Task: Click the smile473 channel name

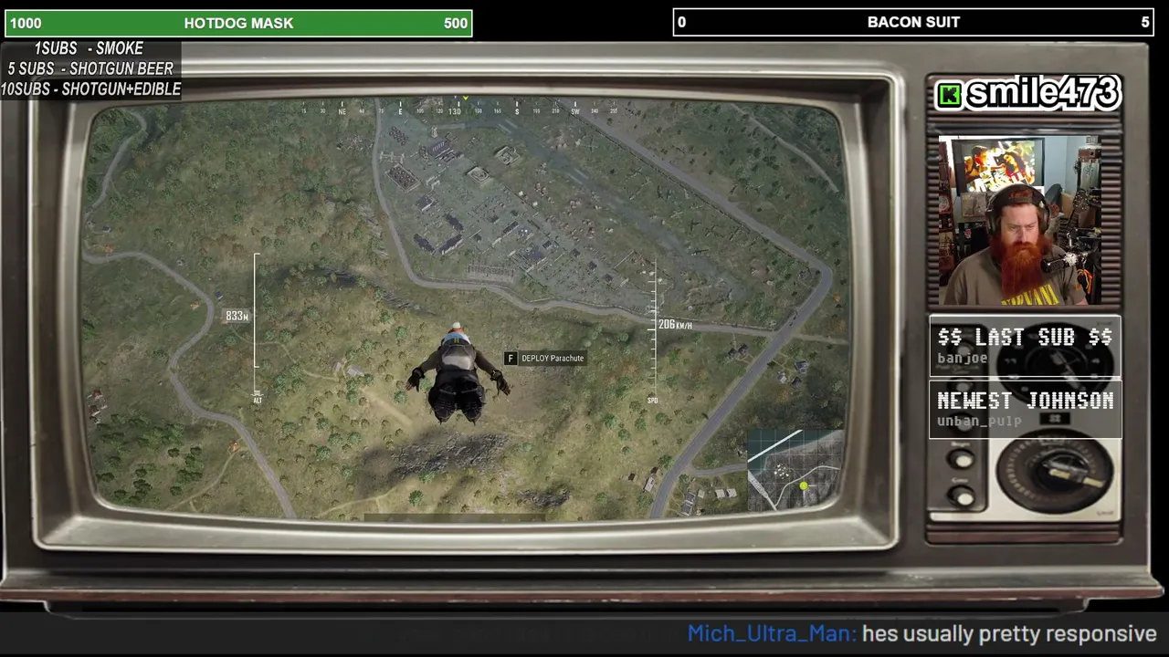Action: pyautogui.click(x=1042, y=93)
